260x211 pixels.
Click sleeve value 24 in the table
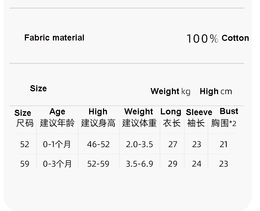196,164
